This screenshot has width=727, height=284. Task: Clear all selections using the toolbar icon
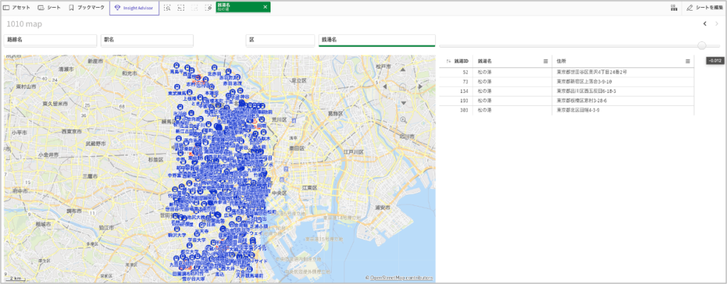[x=208, y=7]
